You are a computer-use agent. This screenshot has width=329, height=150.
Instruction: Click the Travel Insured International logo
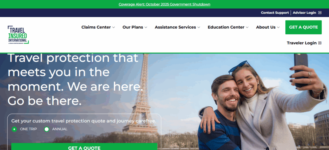[x=18, y=35]
